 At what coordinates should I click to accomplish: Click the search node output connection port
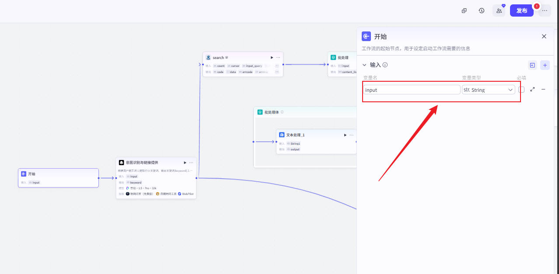[x=283, y=64]
